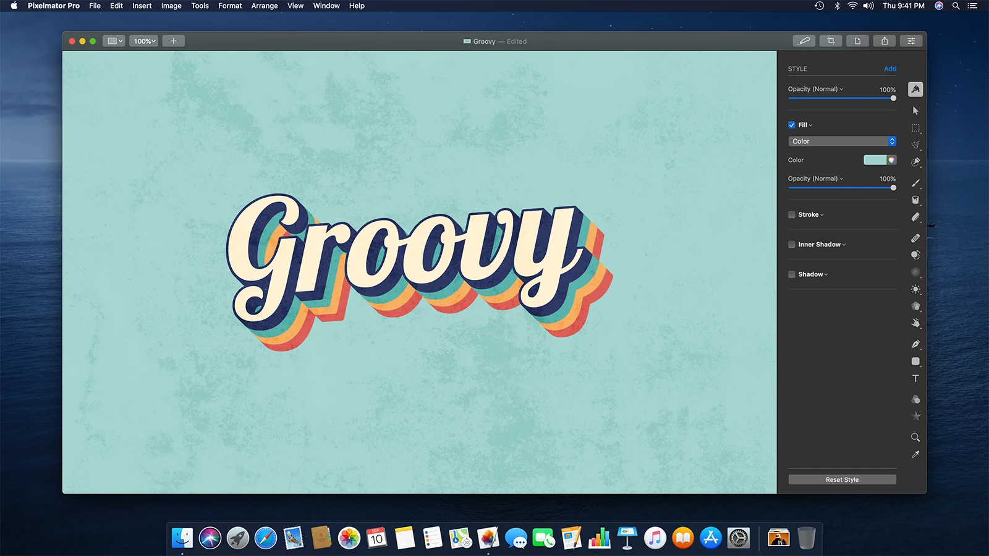Click the Fill Opacity slider handle
Screen dimensions: 989x556
pos(893,188)
